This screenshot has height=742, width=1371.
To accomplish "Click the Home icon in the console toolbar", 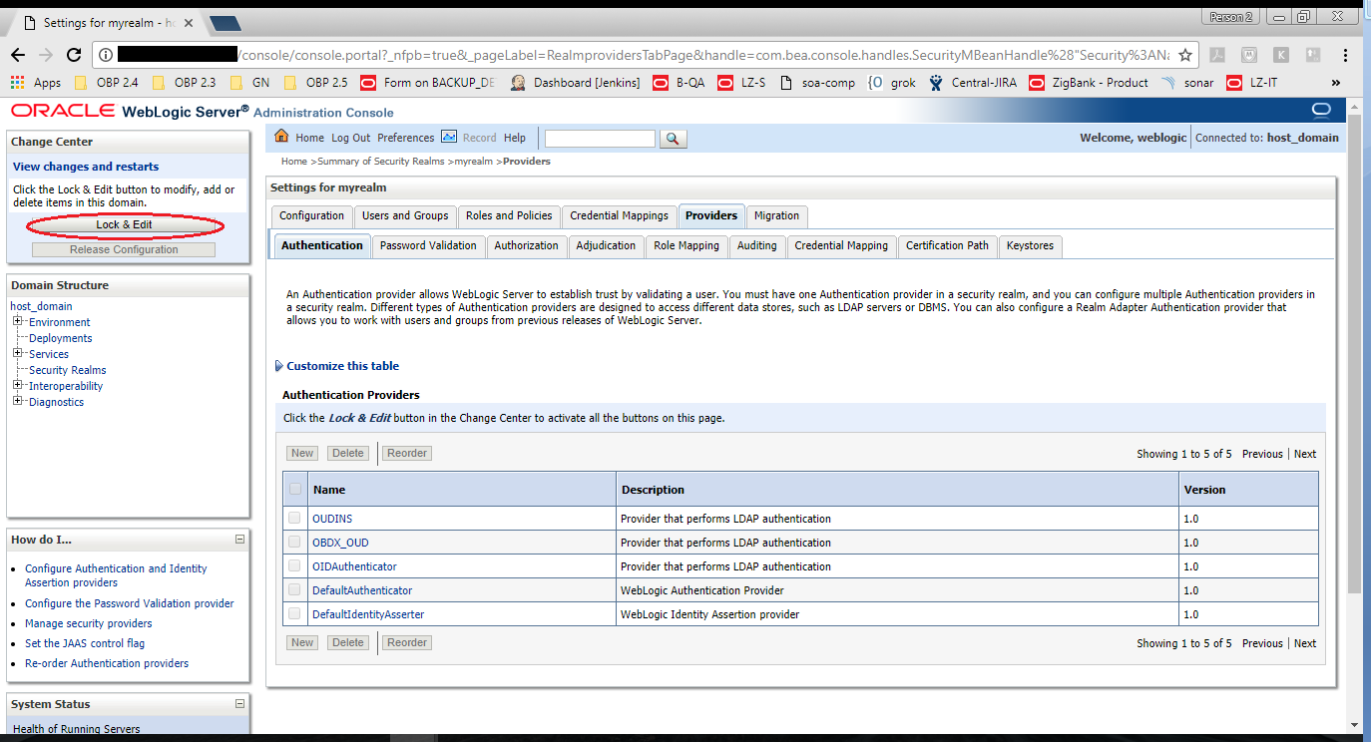I will point(281,137).
